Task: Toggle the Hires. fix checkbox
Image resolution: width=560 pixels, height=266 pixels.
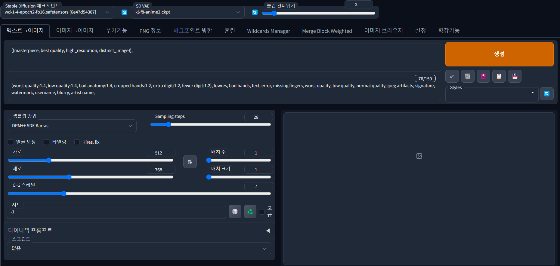Action: [77, 142]
